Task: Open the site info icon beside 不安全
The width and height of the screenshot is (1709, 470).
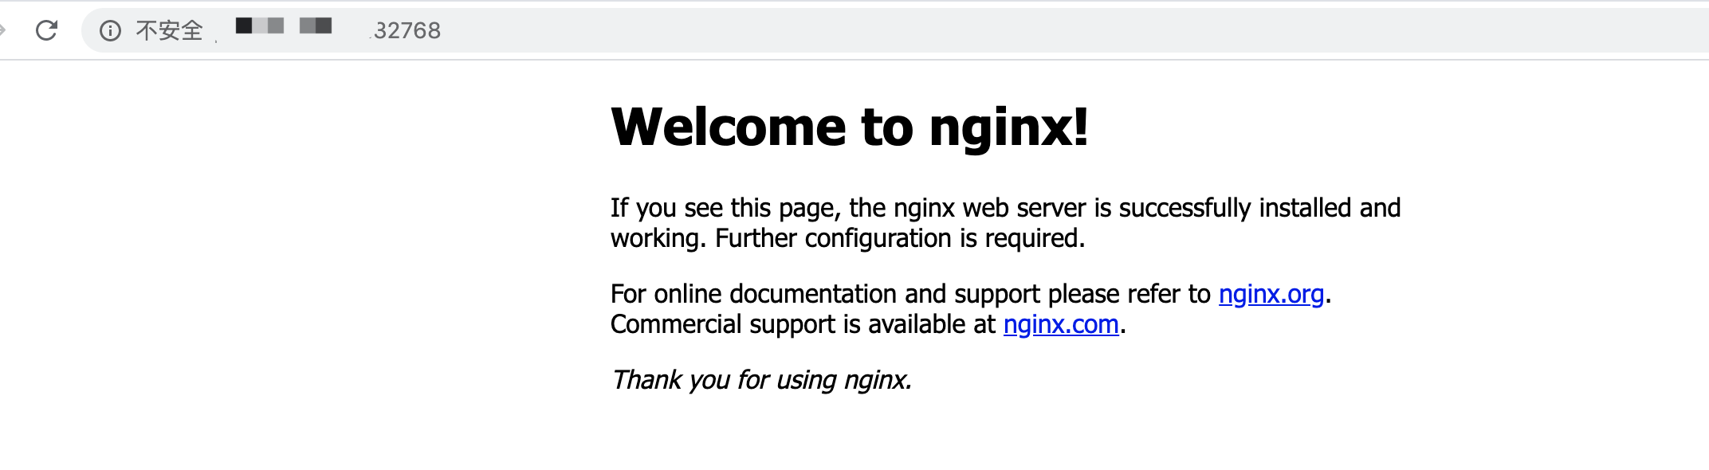Action: [x=110, y=30]
